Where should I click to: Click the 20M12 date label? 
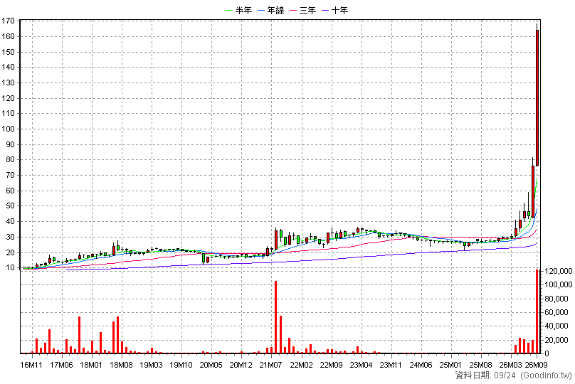point(241,365)
